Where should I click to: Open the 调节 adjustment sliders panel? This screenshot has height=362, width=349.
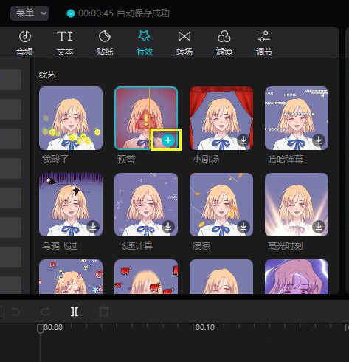(x=264, y=43)
